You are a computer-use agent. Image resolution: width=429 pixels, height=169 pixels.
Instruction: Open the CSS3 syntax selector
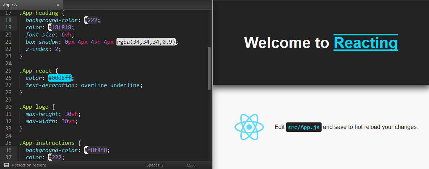[x=191, y=165]
